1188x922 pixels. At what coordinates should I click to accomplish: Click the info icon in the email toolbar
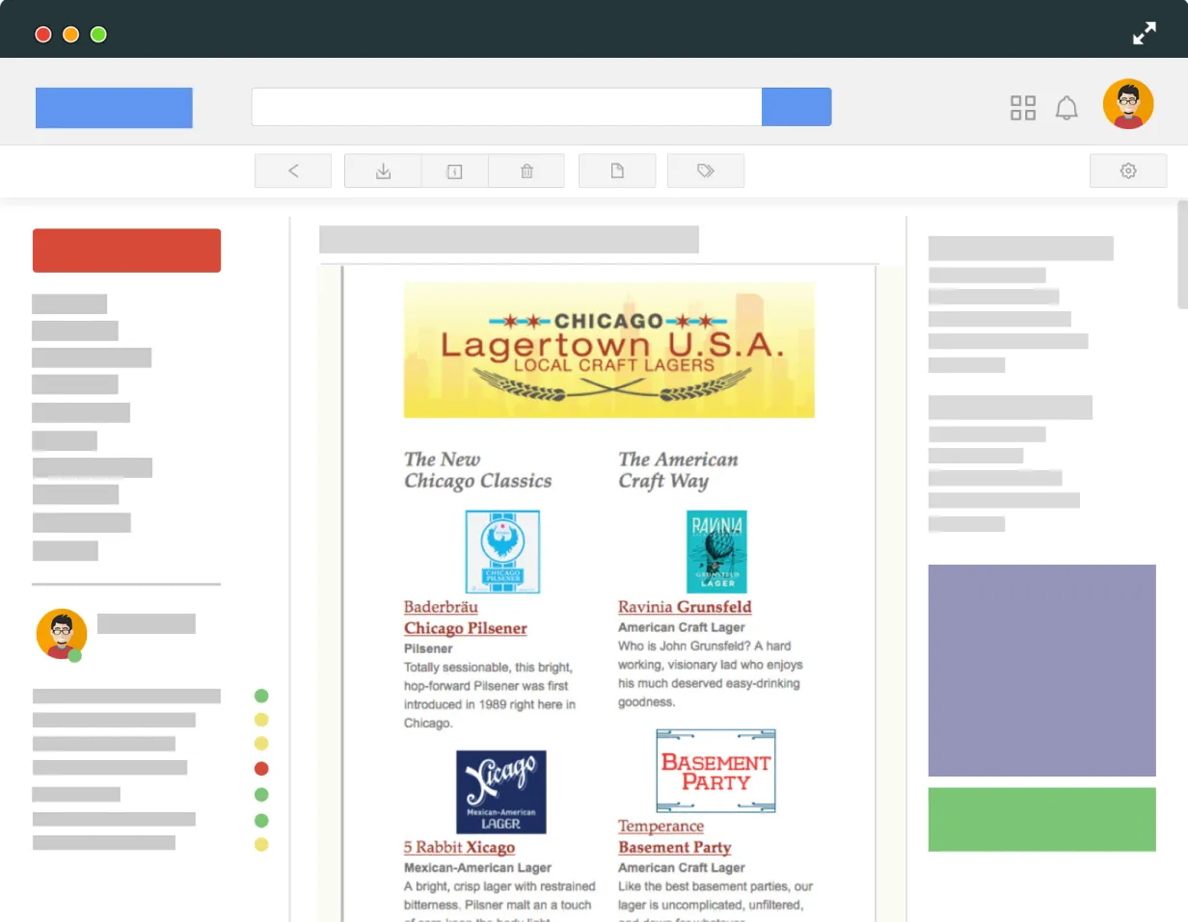(x=454, y=171)
